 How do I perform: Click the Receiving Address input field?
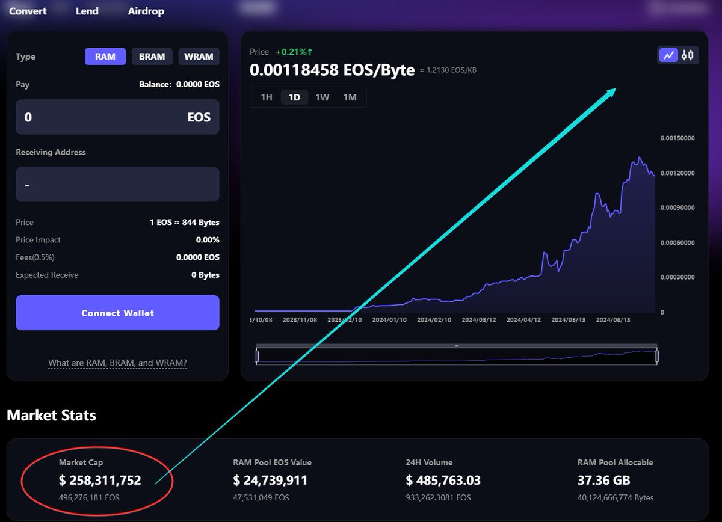tap(117, 184)
